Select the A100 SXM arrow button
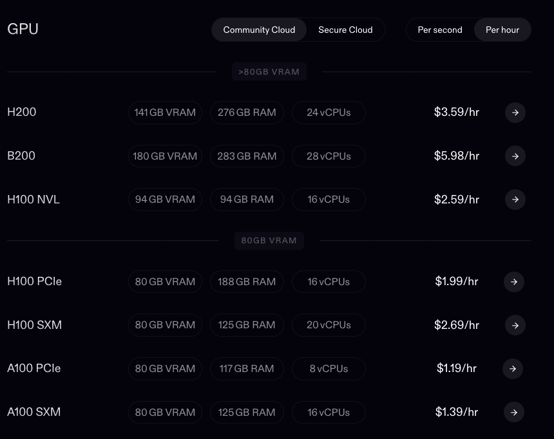 [513, 412]
